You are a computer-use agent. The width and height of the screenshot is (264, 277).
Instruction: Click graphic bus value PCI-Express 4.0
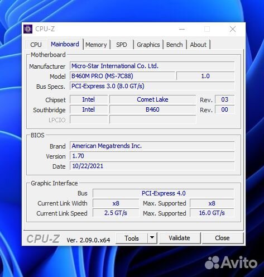pyautogui.click(x=164, y=193)
